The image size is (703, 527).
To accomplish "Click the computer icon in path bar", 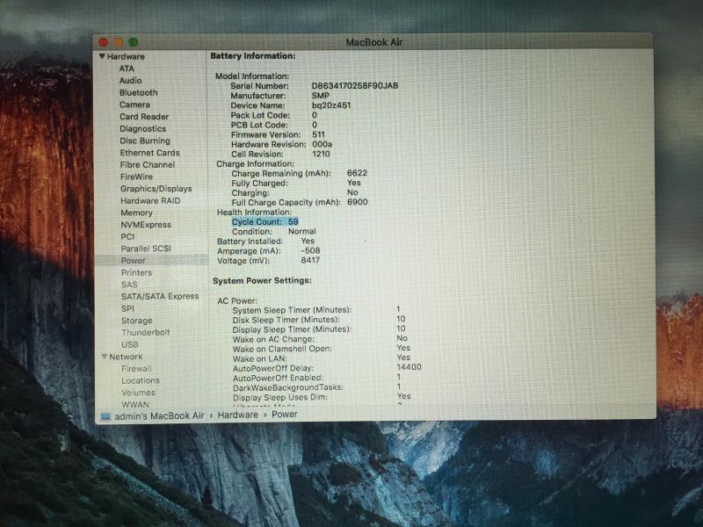I will click(x=105, y=416).
